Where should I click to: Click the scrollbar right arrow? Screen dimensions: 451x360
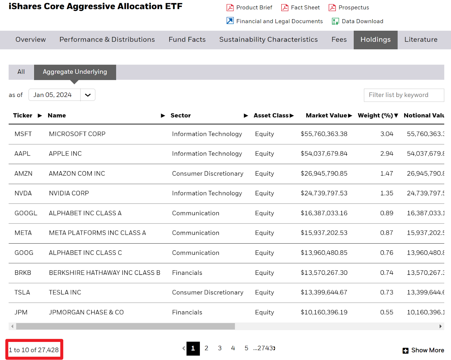point(440,326)
